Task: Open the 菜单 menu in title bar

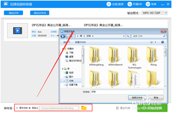Action: [151, 4]
